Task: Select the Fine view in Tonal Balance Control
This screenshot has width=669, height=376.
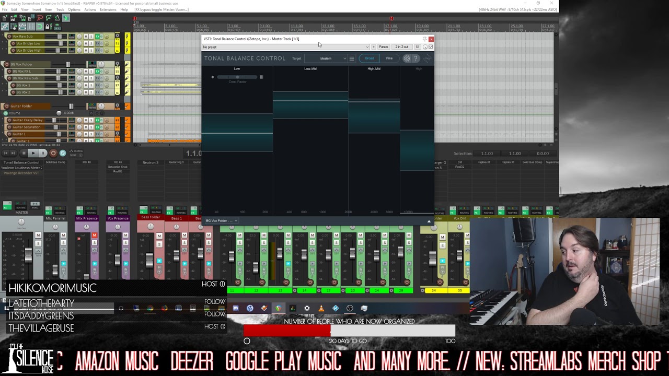Action: click(389, 58)
